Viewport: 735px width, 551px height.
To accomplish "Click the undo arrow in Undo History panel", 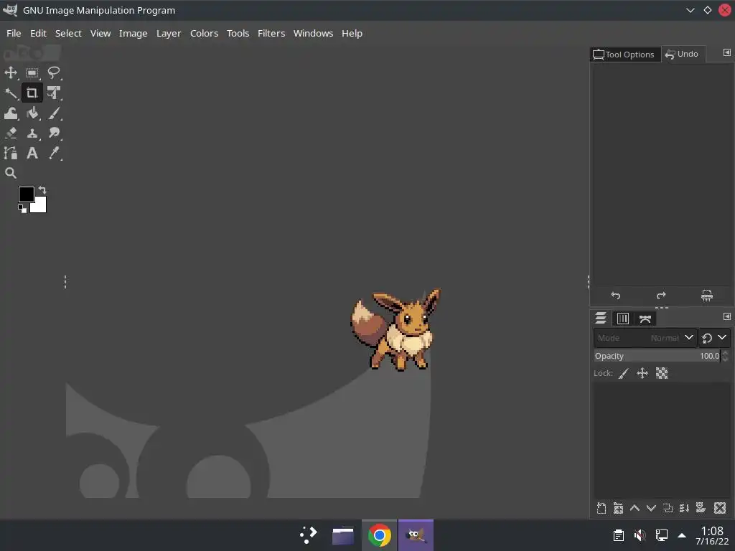I will [615, 295].
